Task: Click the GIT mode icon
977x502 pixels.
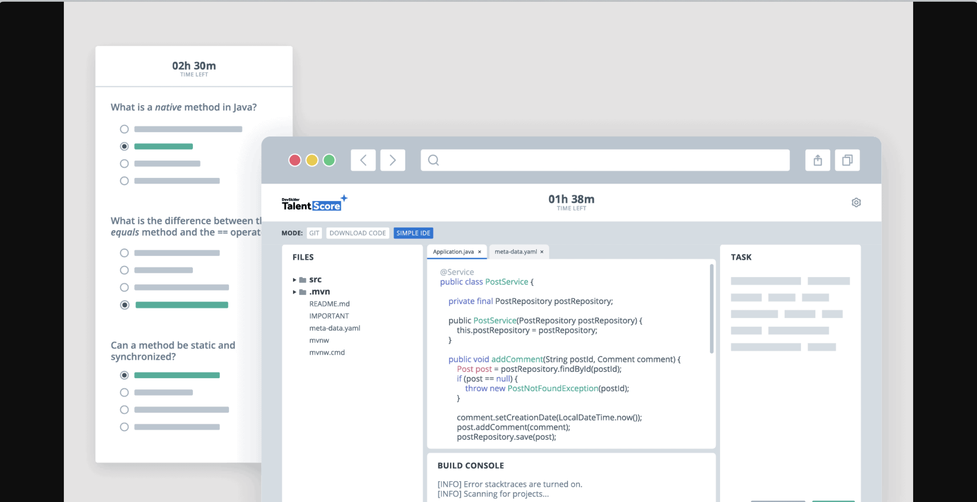Action: click(314, 232)
